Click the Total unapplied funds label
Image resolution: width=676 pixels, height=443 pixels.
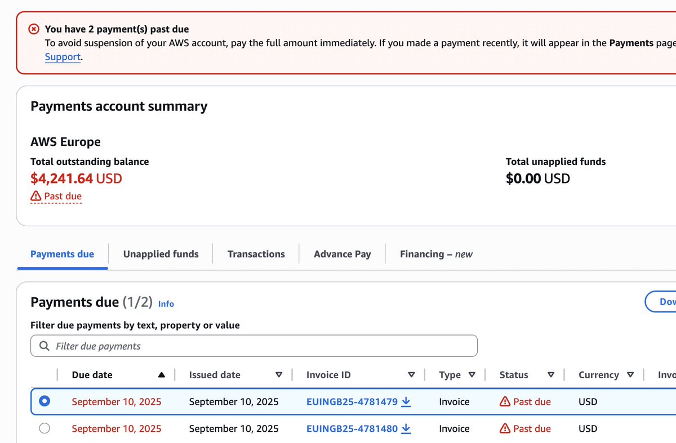pyautogui.click(x=555, y=162)
